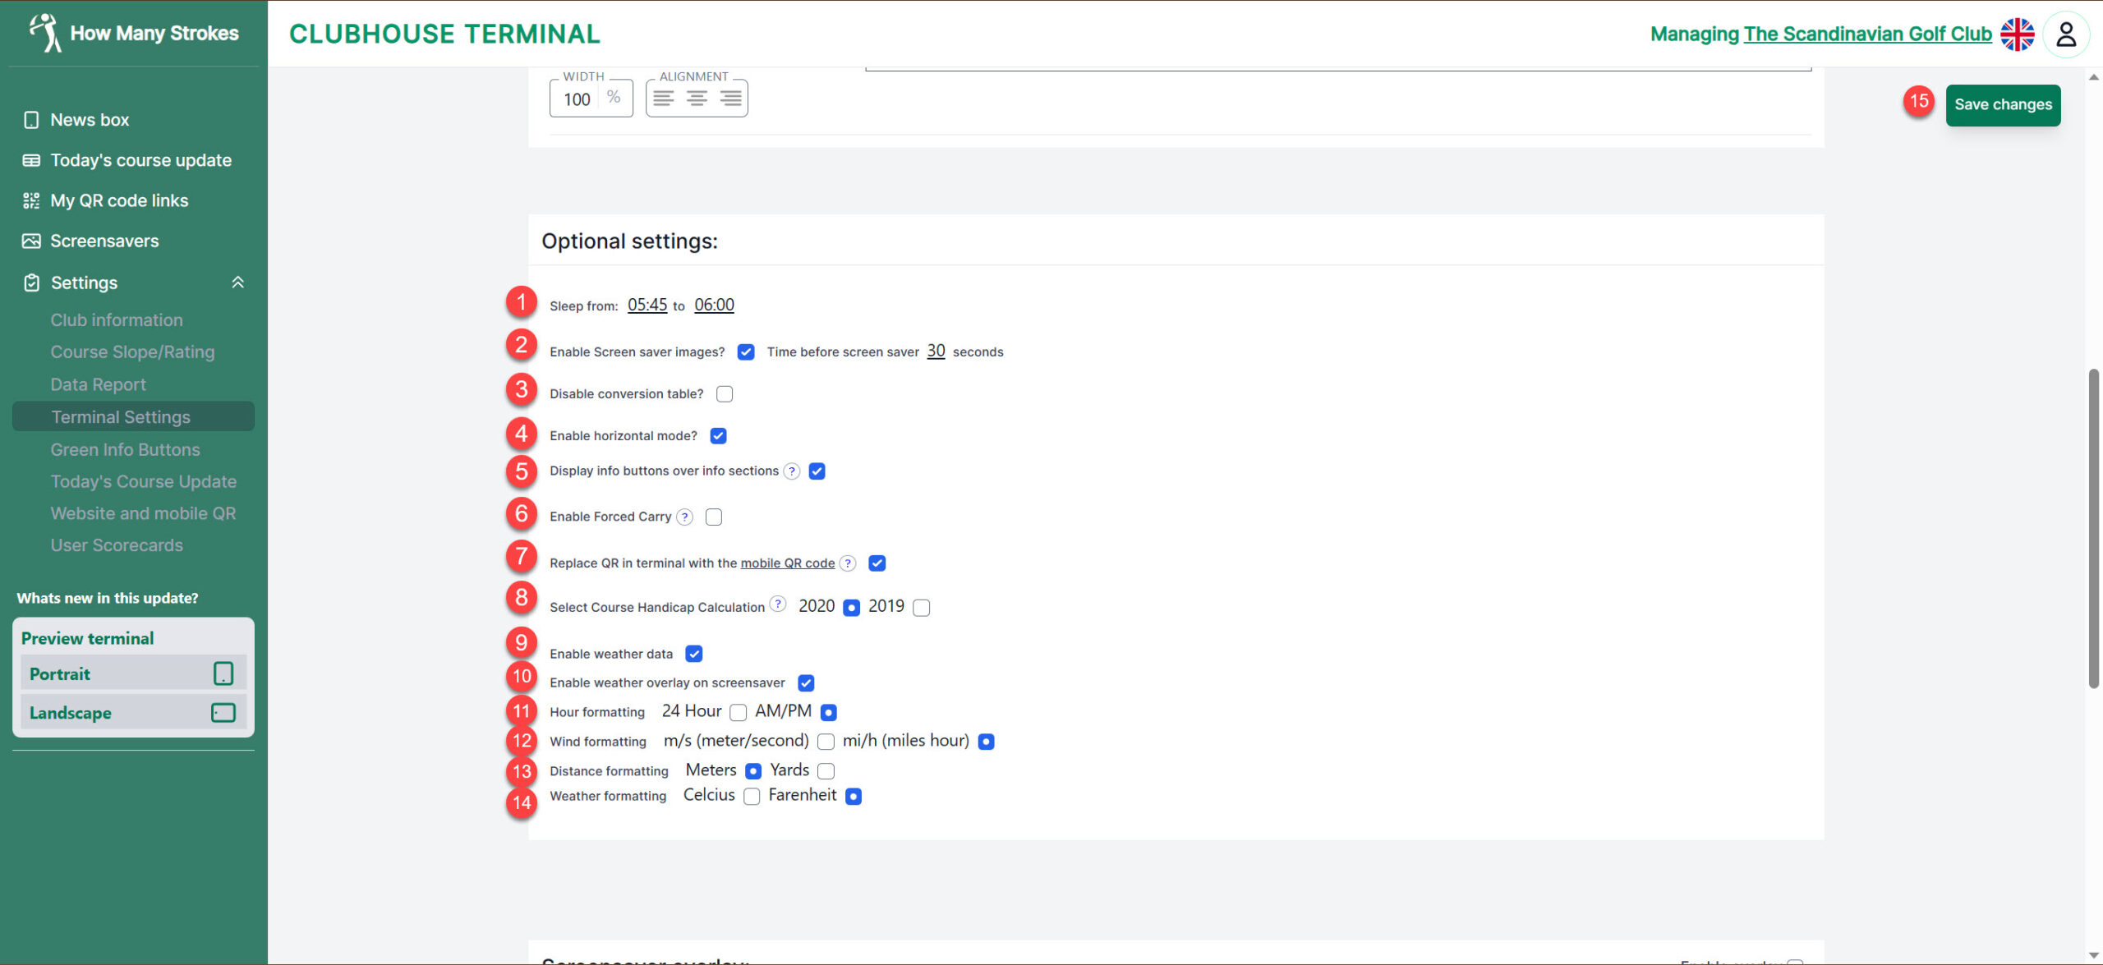The width and height of the screenshot is (2103, 965).
Task: Go to Club information settings
Action: click(x=117, y=320)
